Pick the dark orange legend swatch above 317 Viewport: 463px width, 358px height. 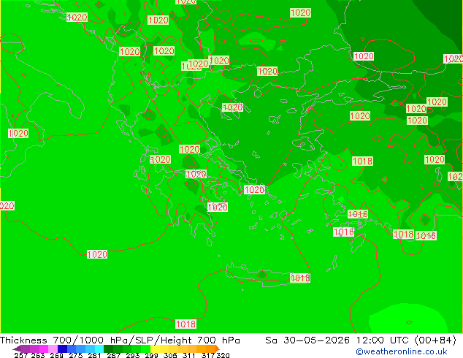[211, 349]
